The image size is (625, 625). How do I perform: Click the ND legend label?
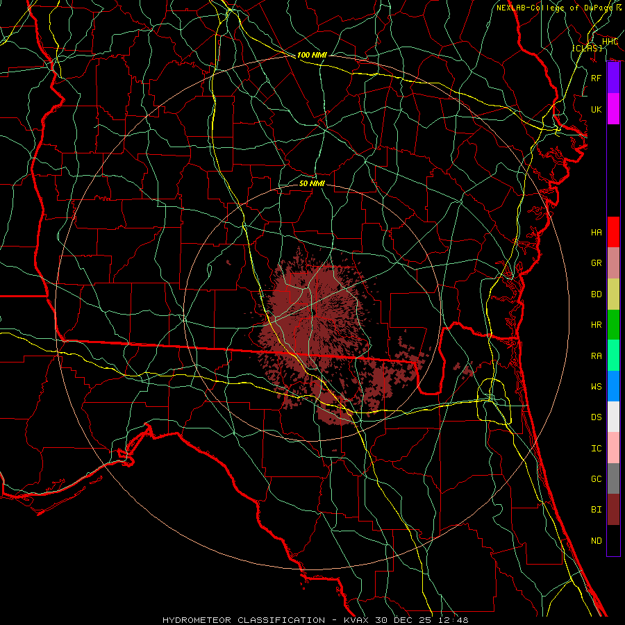597,541
